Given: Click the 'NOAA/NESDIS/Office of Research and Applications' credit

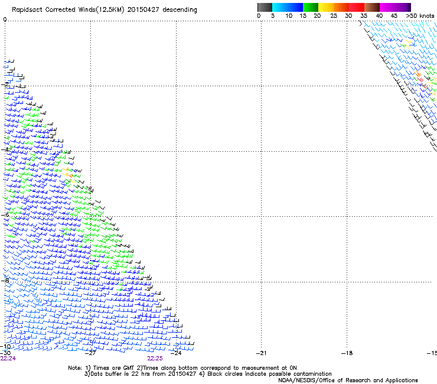Looking at the screenshot, I should 348,380.
